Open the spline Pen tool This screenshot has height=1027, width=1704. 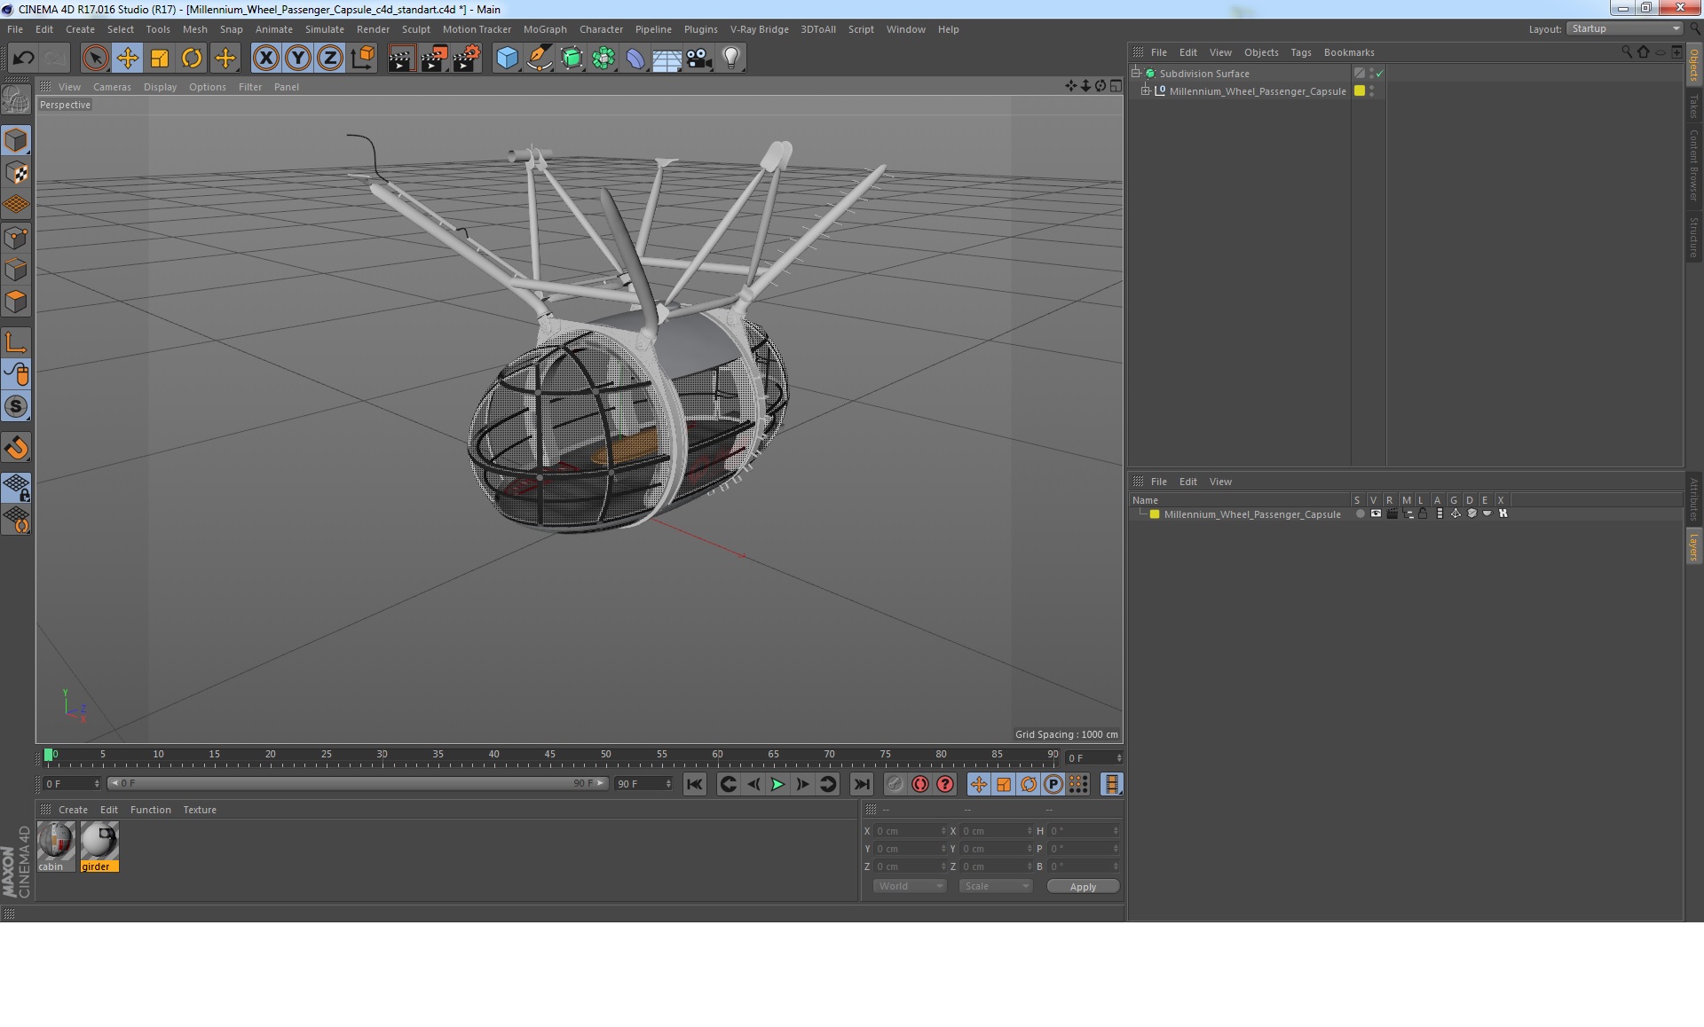pos(539,59)
